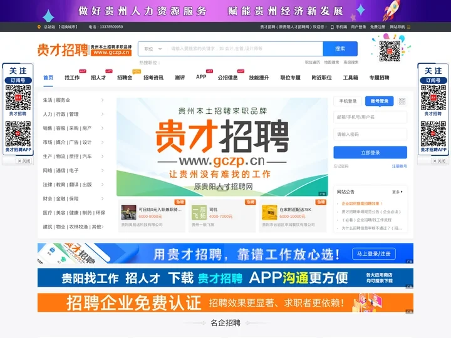Image resolution: width=451 pixels, height=338 pixels.
Task: Click 切换城市 link in top bar
Action: click(x=68, y=27)
